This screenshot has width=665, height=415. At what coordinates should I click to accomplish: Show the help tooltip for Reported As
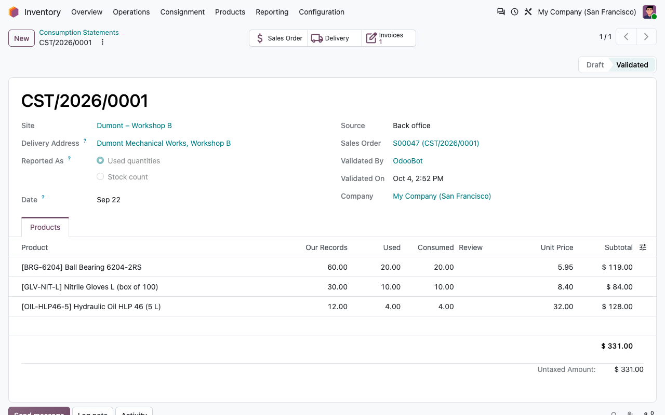click(x=69, y=158)
